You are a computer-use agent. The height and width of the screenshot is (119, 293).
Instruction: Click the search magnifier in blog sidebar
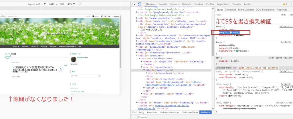[x=99, y=76]
